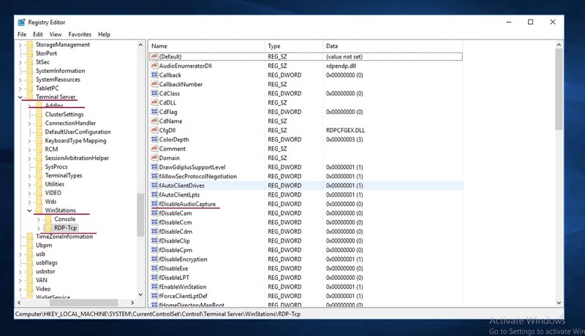Expand the RDP-Tcp key

[39, 228]
